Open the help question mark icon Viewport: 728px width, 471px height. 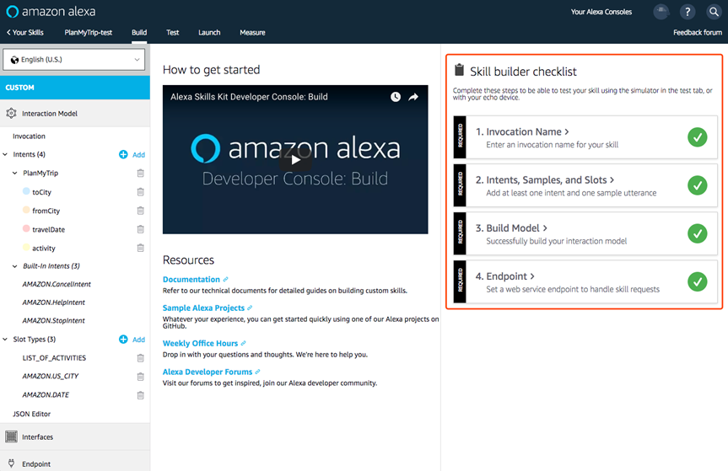[x=688, y=12]
